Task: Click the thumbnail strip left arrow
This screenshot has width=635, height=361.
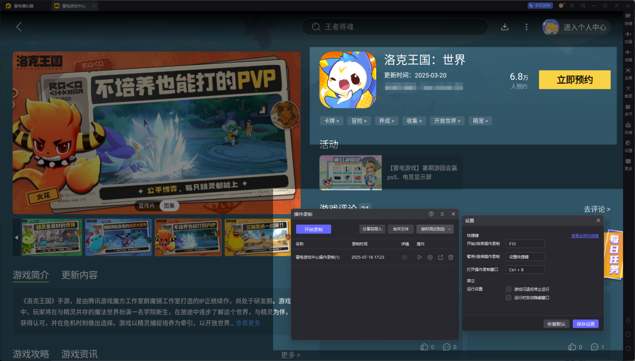Action: pyautogui.click(x=17, y=237)
